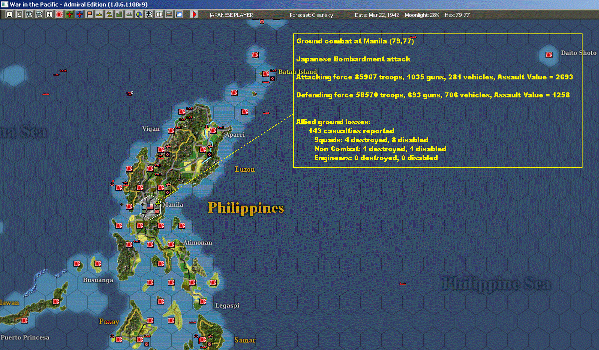Select Japanese flag marker at Aparri
Screen dimensions: 599x350
[213, 131]
